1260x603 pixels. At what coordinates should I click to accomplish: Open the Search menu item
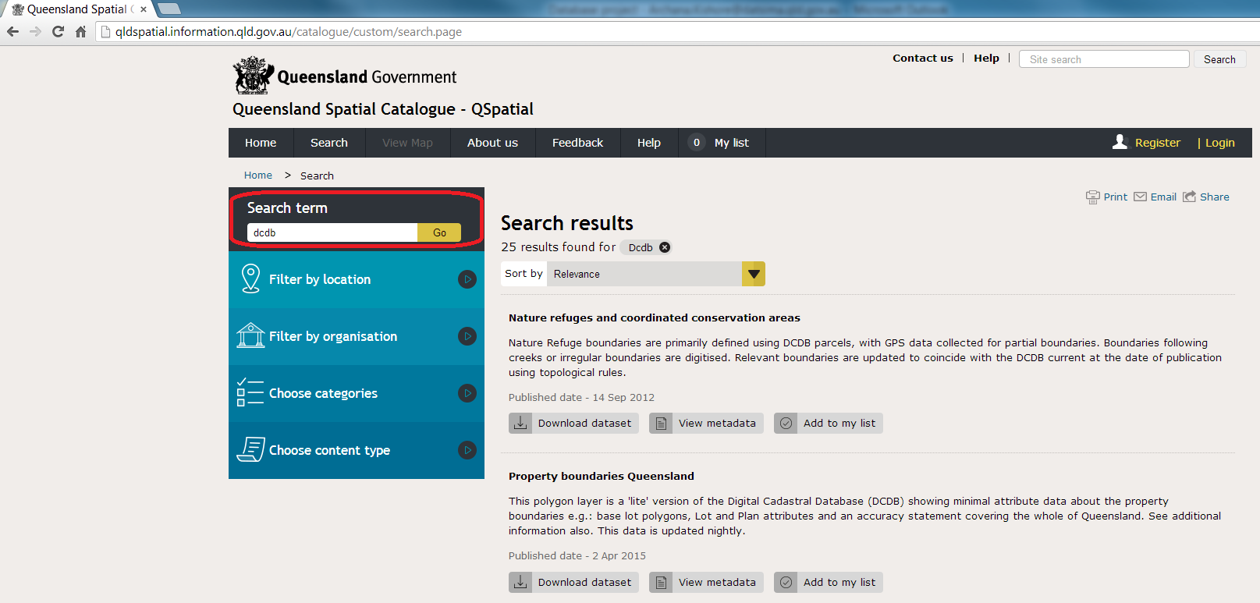coord(329,143)
